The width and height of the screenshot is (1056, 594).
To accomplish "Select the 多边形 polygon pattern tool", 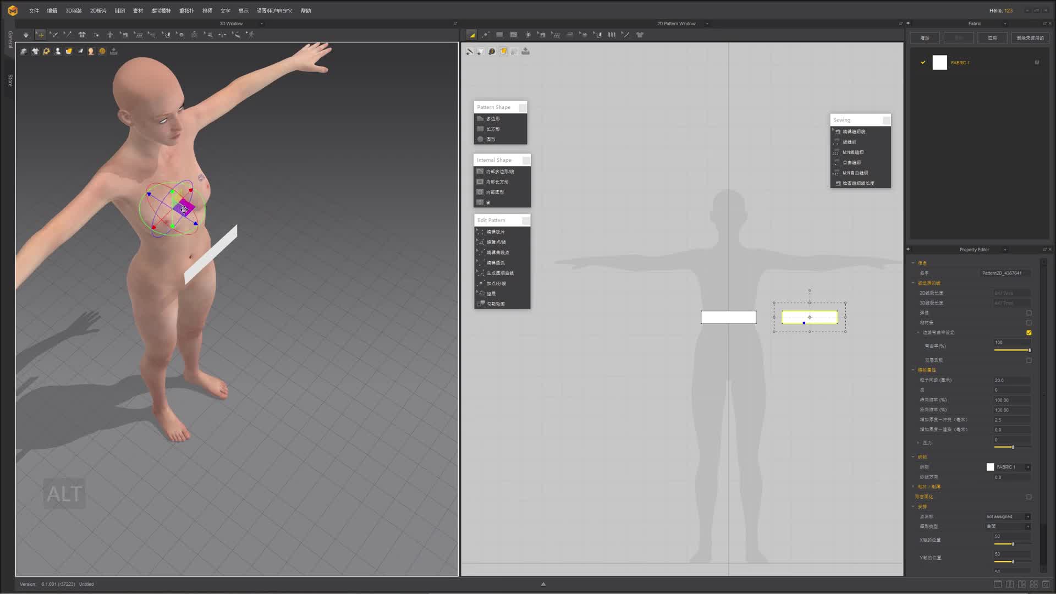I will (493, 119).
